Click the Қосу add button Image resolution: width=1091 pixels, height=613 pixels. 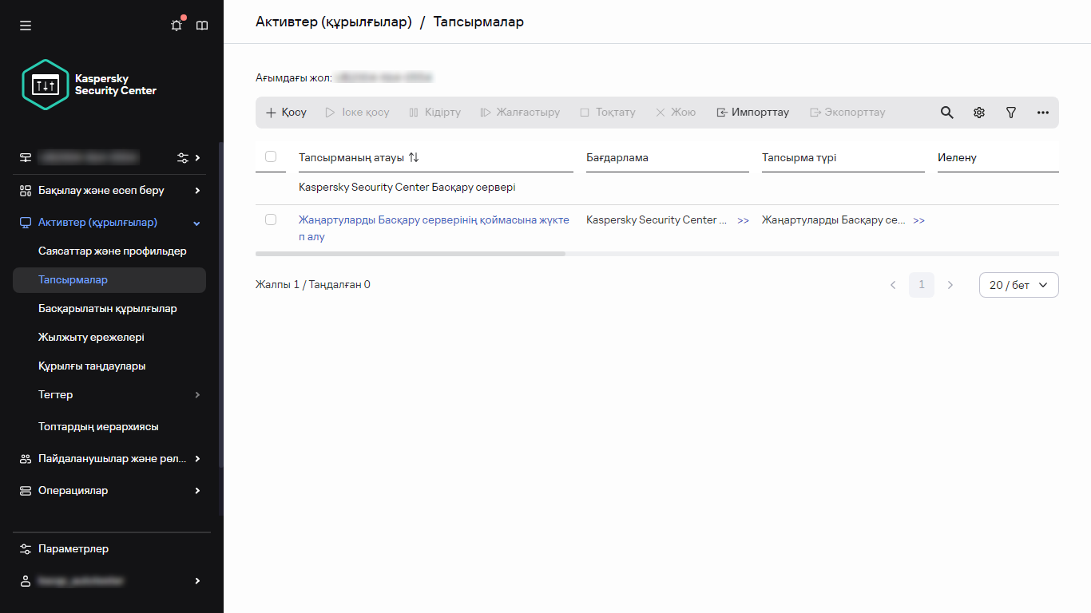[286, 113]
